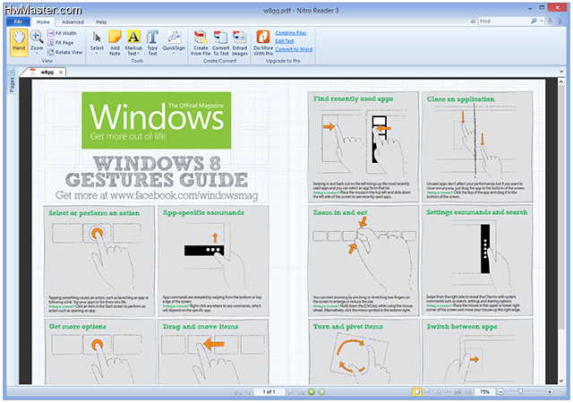This screenshot has height=403, width=573.
Task: Collapse the ribbon with the caret icon
Action: [473, 21]
